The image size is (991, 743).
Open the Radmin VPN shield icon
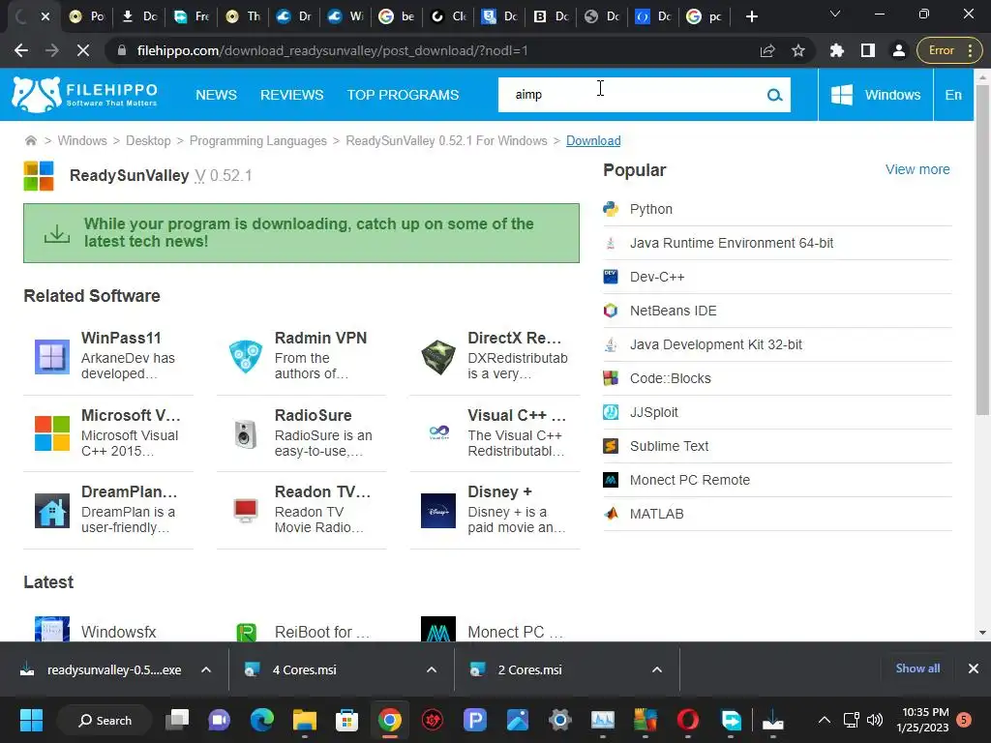click(245, 356)
